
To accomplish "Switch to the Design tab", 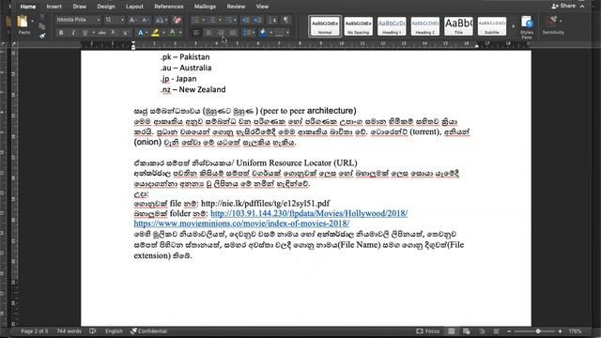I will pos(106,7).
